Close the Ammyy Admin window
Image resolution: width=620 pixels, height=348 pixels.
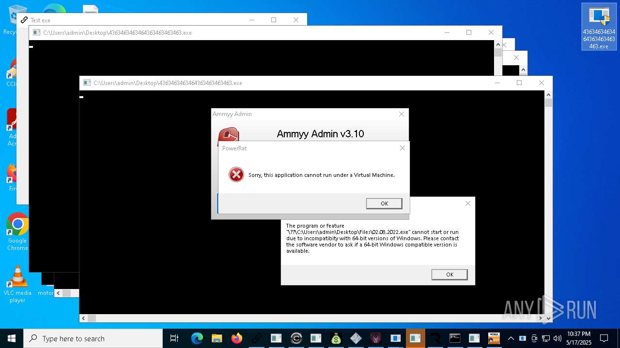tap(401, 114)
